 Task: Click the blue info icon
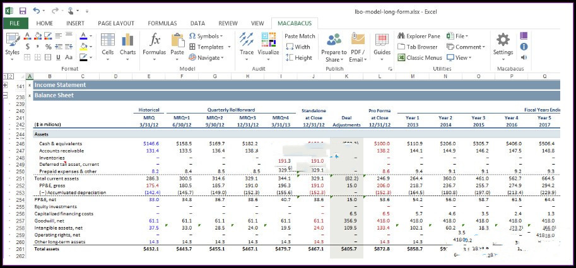click(x=524, y=47)
